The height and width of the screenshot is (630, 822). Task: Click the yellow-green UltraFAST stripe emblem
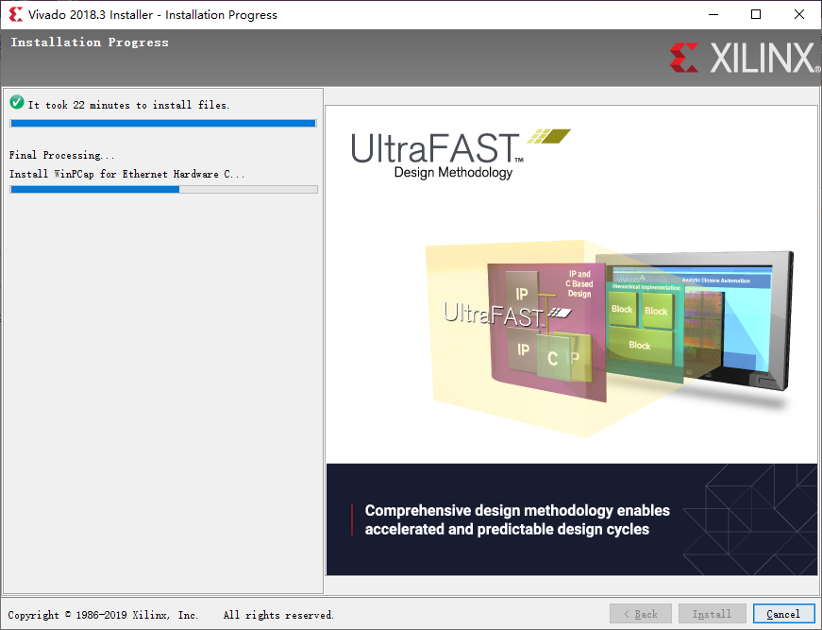tap(548, 136)
